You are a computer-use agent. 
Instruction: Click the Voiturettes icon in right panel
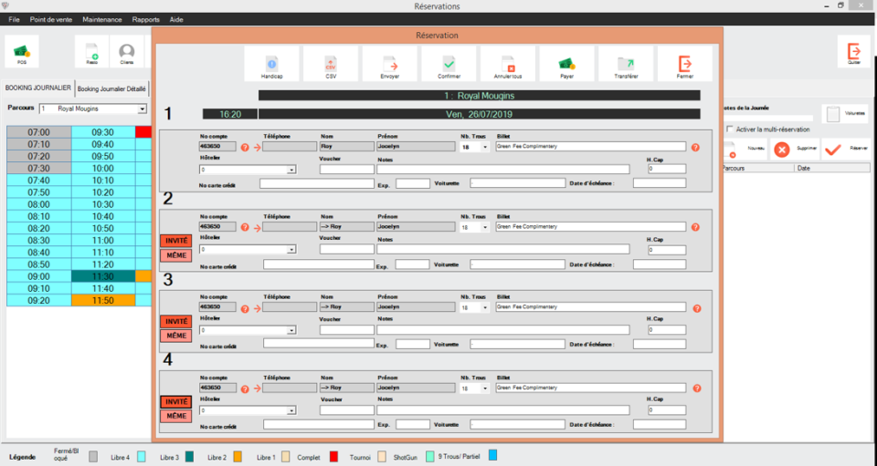[845, 114]
